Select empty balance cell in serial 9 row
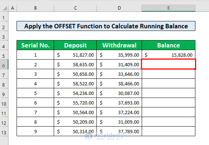Viewport: 209px width, 145px height. pos(169,131)
